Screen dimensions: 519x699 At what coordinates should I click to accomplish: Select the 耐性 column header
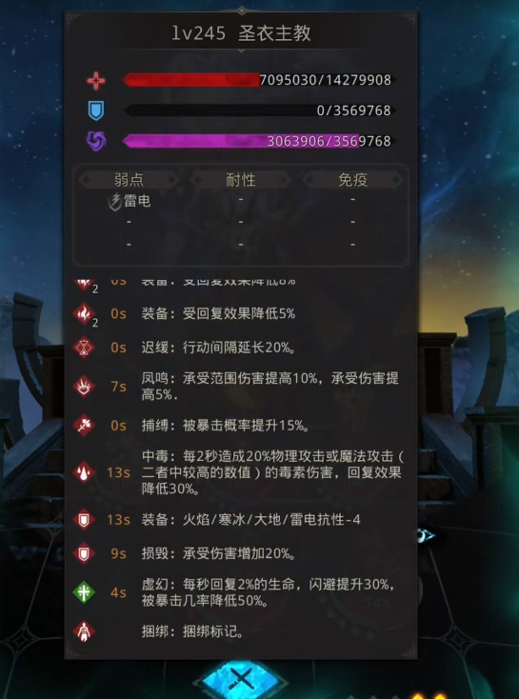[x=241, y=180]
